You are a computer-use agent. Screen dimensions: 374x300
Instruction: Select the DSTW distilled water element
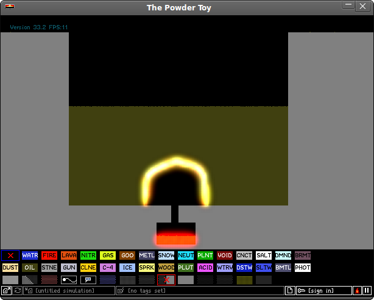(244, 268)
